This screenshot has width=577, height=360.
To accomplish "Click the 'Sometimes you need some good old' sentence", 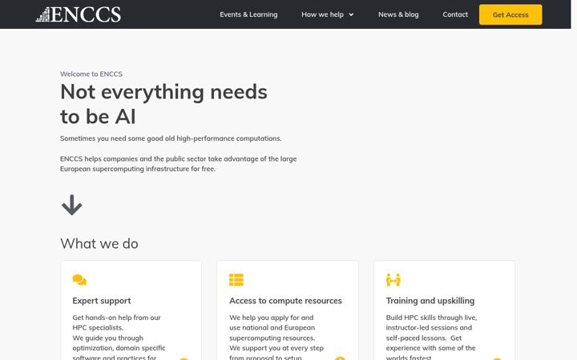I will click(x=171, y=138).
